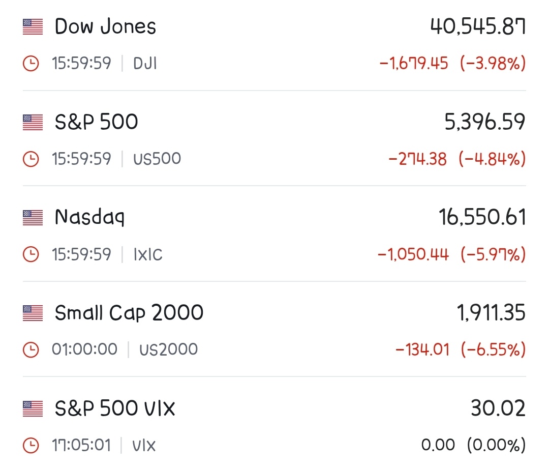Open the Small Cap 2000 index name

(x=129, y=313)
